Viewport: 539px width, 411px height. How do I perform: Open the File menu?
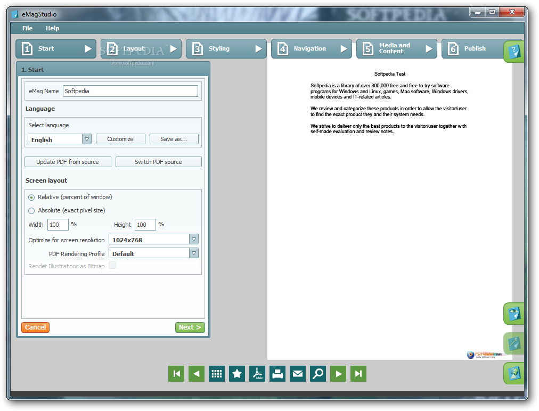[x=28, y=28]
